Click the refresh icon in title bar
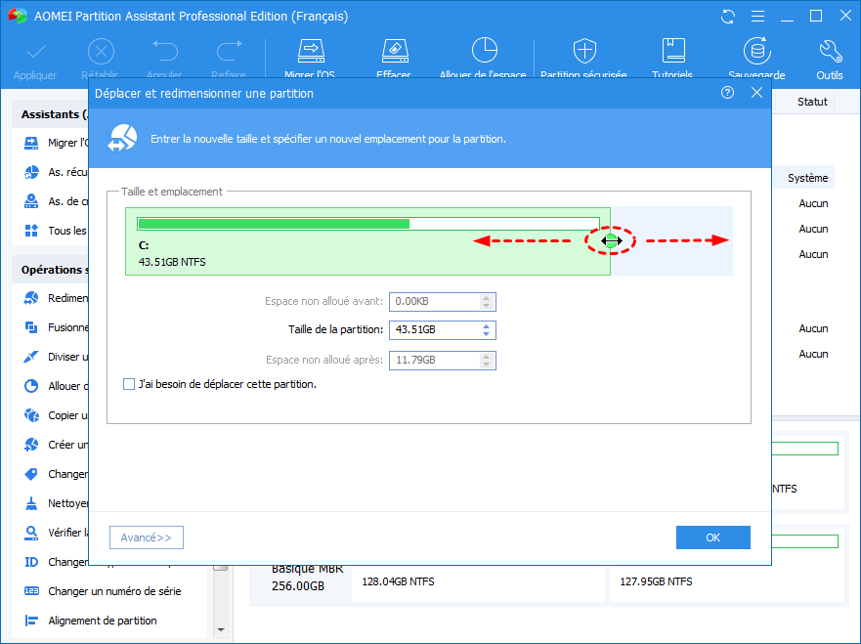Viewport: 861px width, 644px height. tap(728, 17)
